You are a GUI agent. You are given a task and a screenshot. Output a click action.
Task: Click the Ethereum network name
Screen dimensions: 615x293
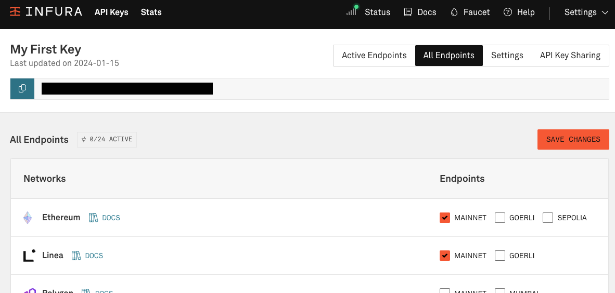[61, 217]
